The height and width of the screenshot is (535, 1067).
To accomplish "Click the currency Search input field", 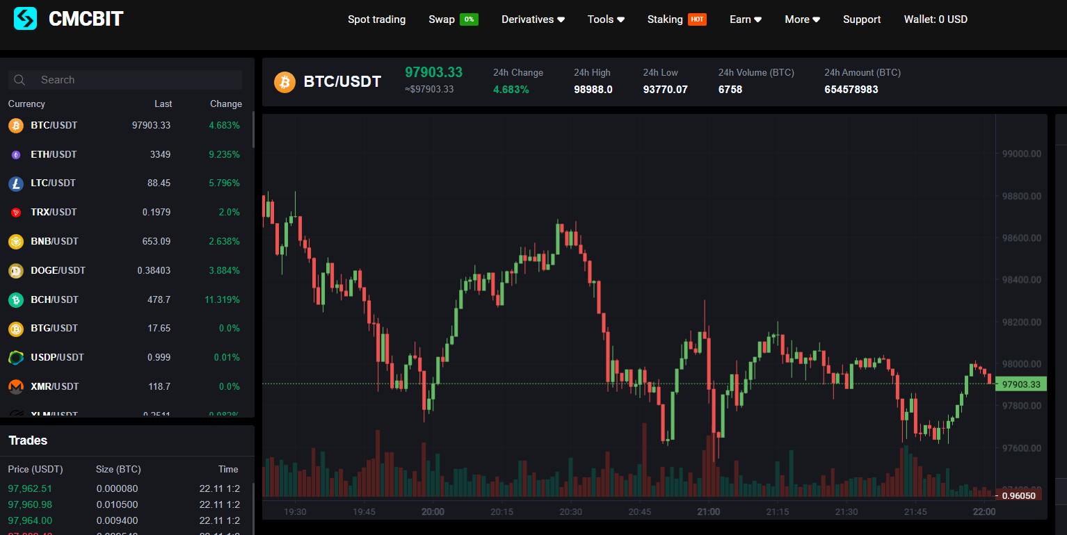I will [x=136, y=80].
